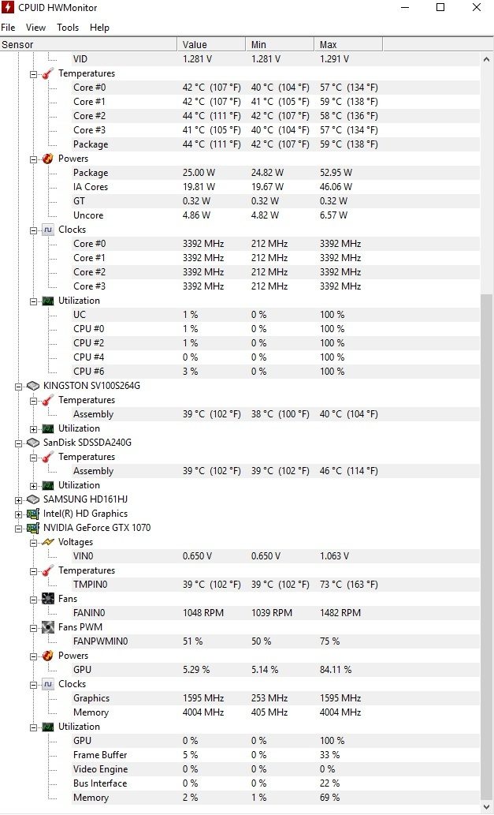Expand the SAMSUNG HD161HJ node
Image resolution: width=494 pixels, height=815 pixels.
pyautogui.click(x=19, y=499)
